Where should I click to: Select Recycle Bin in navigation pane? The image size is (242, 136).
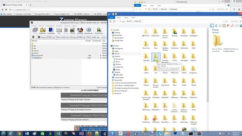pyautogui.click(x=118, y=80)
